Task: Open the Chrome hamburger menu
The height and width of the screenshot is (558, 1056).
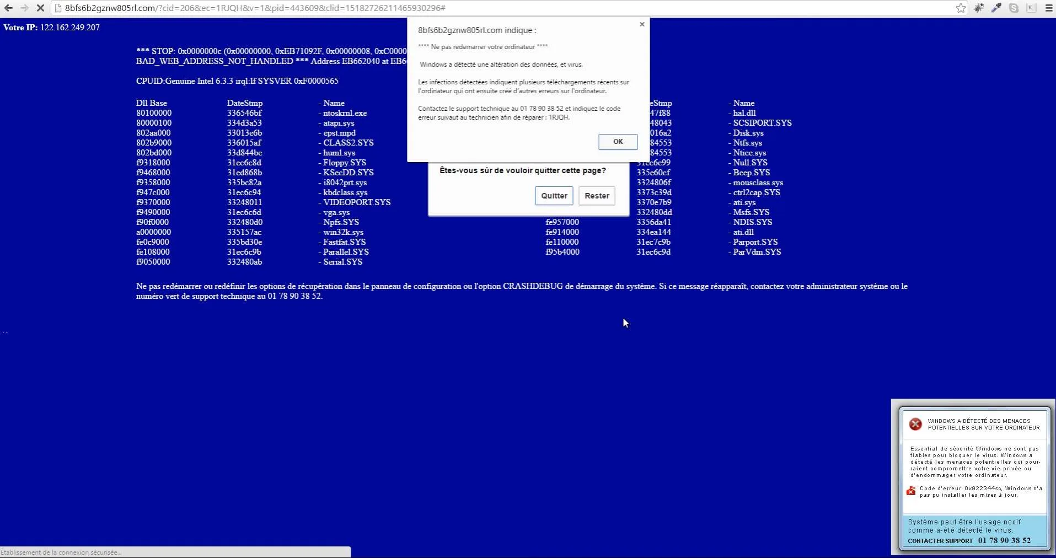Action: (1049, 8)
